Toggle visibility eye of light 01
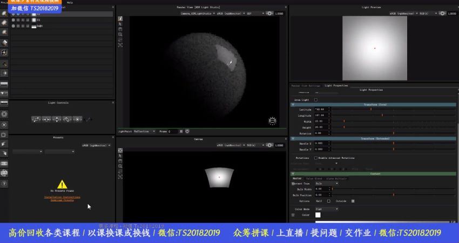The width and height of the screenshot is (459, 243). tap(13, 20)
